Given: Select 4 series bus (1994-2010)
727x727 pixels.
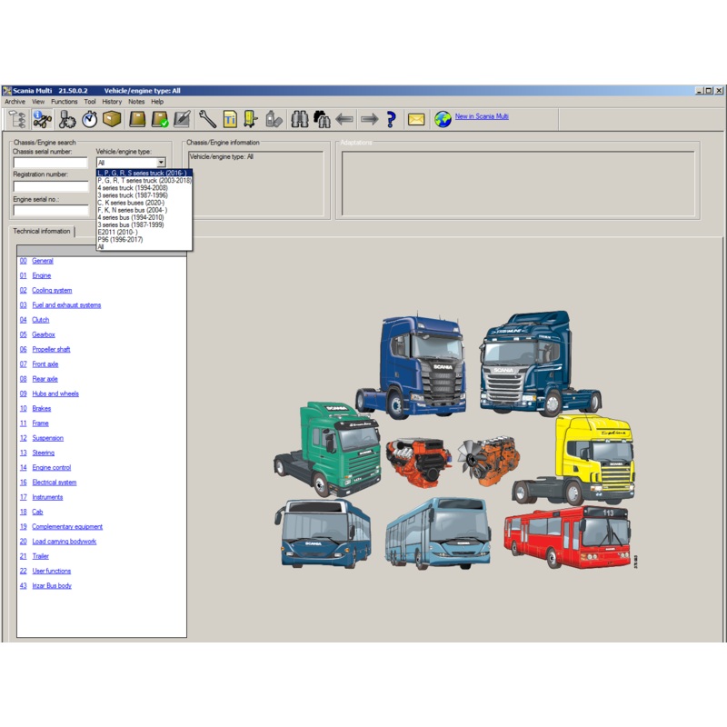Looking at the screenshot, I should 144,217.
